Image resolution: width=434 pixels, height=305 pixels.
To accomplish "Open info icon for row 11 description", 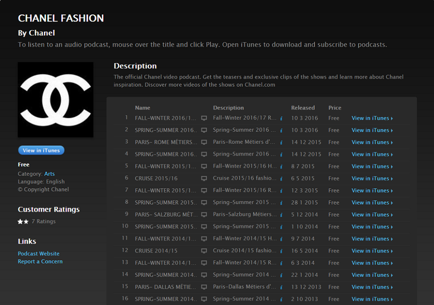I will pos(281,239).
